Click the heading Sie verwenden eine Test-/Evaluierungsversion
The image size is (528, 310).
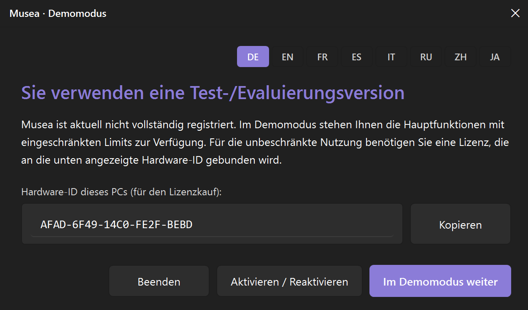click(x=213, y=93)
